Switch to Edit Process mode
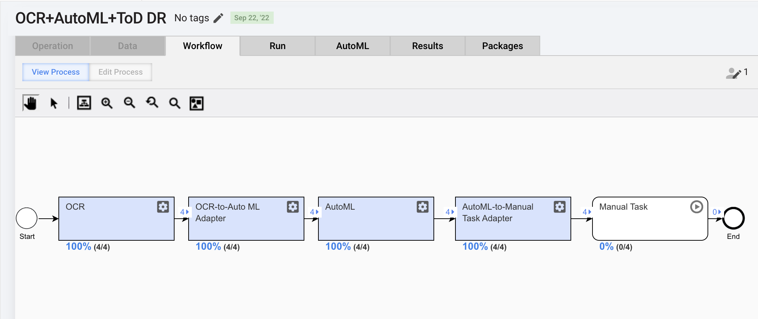The height and width of the screenshot is (319, 758). (121, 72)
